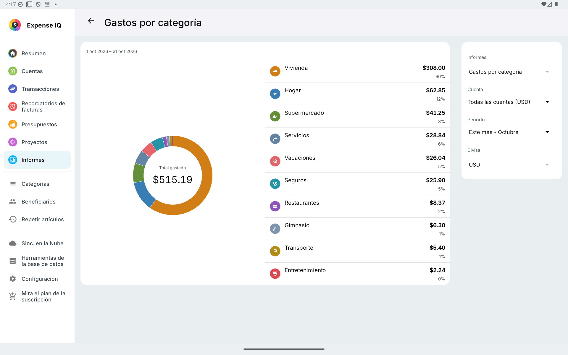Click the Expense IQ logo icon
The width and height of the screenshot is (568, 355).
(15, 25)
